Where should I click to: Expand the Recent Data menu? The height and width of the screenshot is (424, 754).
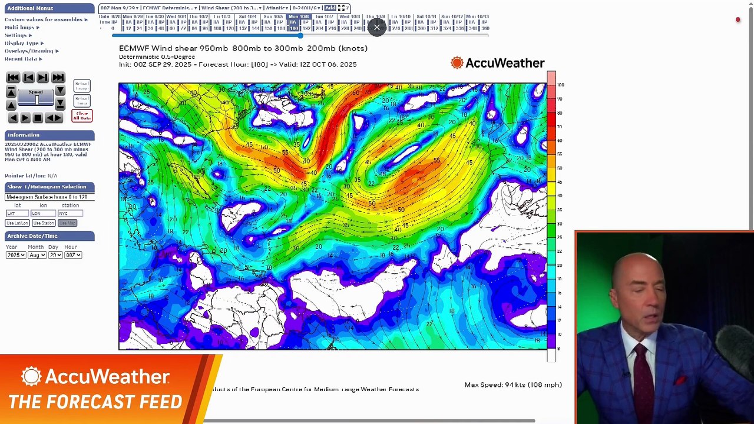24,59
